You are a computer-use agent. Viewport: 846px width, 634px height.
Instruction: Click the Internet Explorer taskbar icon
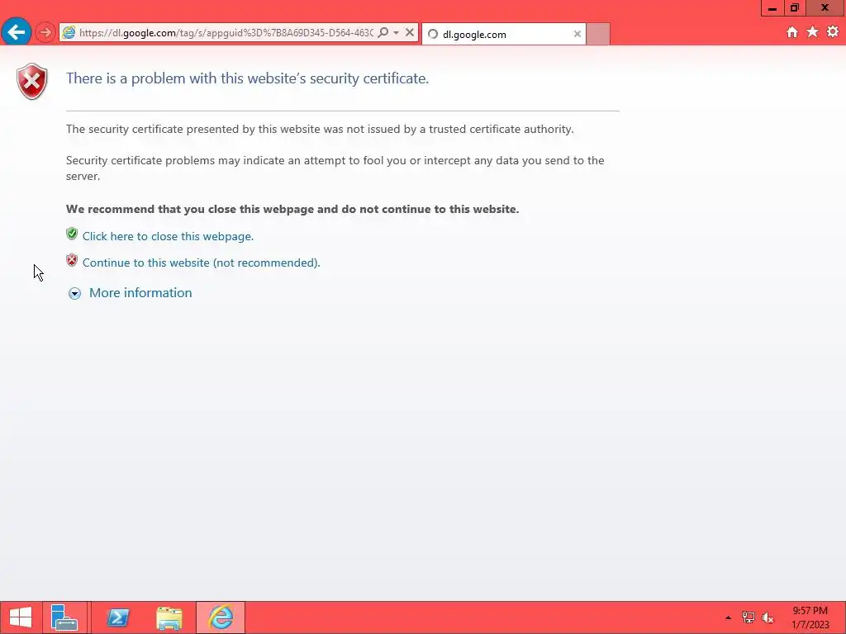[221, 617]
